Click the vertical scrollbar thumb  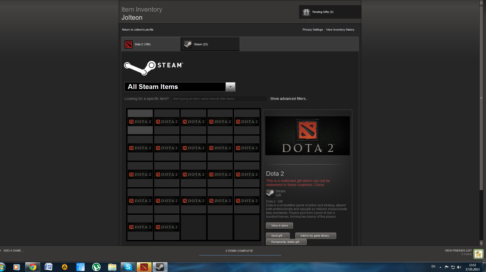(x=481, y=98)
